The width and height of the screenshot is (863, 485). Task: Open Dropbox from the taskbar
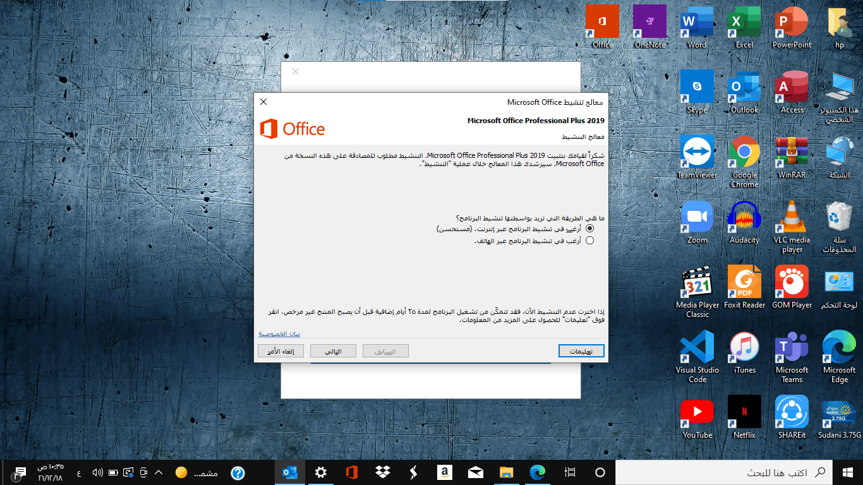coord(382,472)
